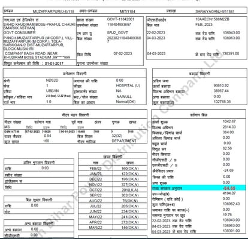
Task: Click the GOVT CONSUMER line
Action: click(x=19, y=32)
